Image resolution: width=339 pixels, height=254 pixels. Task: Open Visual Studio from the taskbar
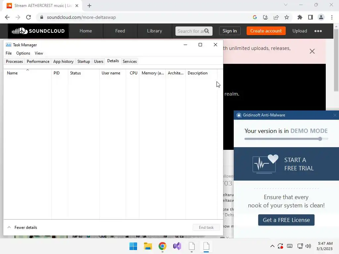(177, 246)
